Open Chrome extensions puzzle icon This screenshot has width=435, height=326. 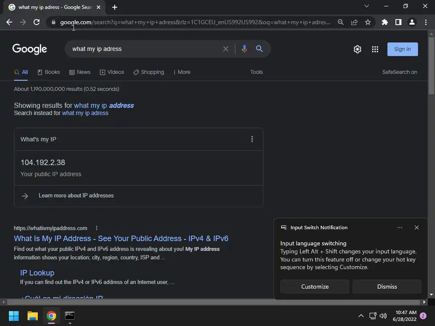coord(384,22)
